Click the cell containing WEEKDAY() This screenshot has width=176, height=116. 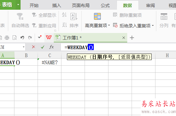coord(7,62)
